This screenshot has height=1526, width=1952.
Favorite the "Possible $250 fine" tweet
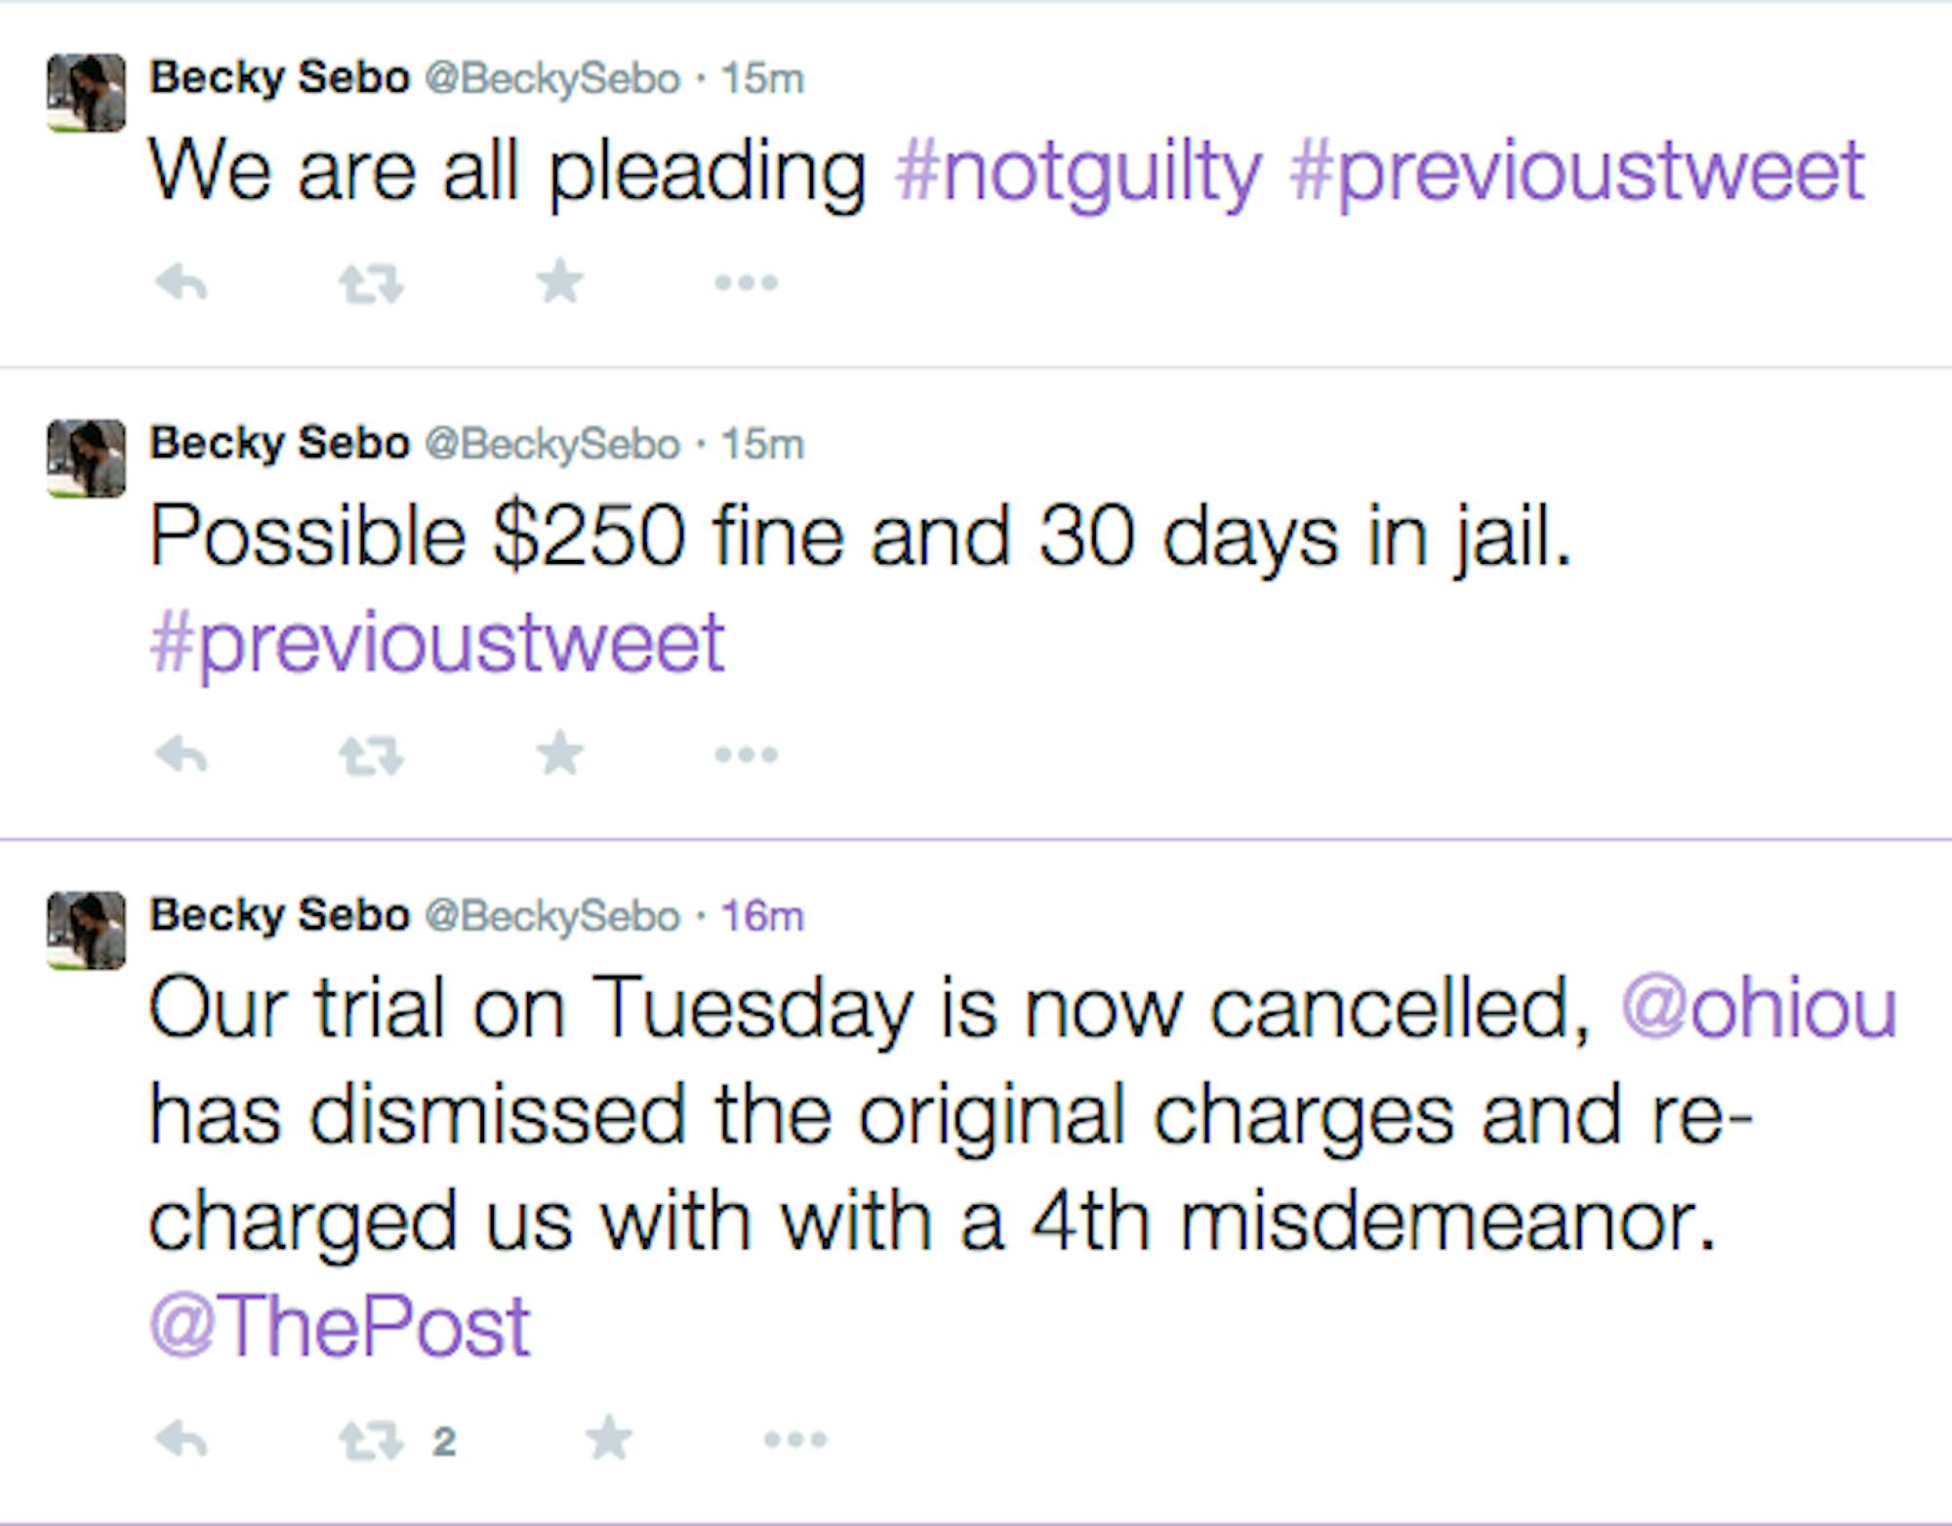coord(560,754)
